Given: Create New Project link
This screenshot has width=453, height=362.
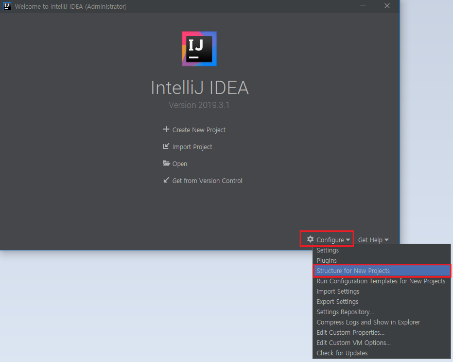Looking at the screenshot, I should (199, 130).
